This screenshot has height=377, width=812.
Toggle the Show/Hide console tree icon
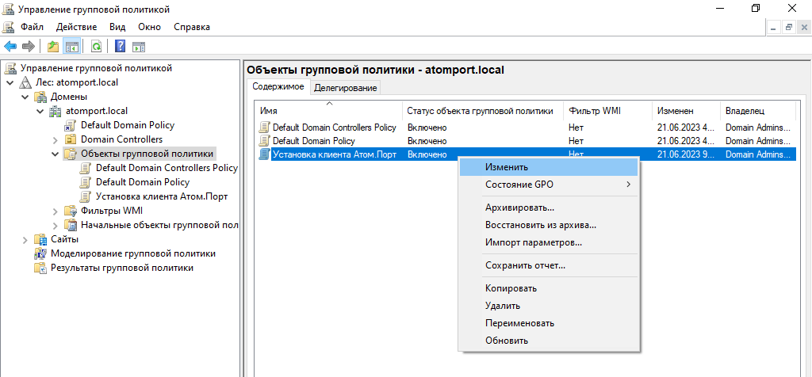point(71,47)
